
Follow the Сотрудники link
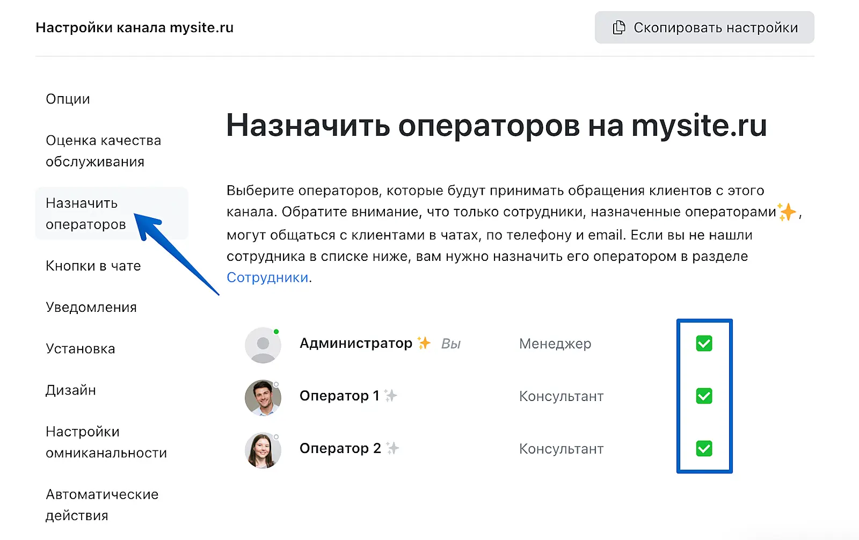click(x=267, y=278)
